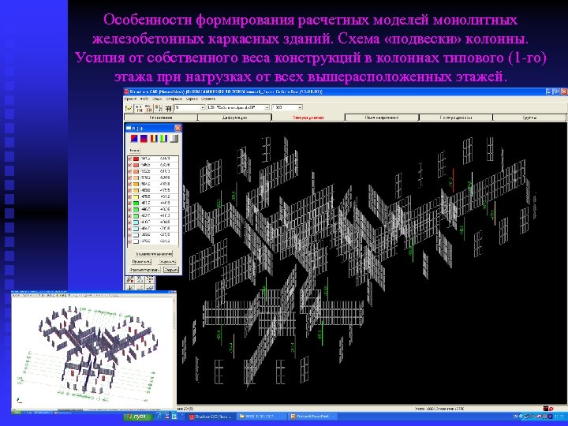Viewport: 568px width, 426px height.
Task: Open the Сервис menu
Action: tap(192, 99)
